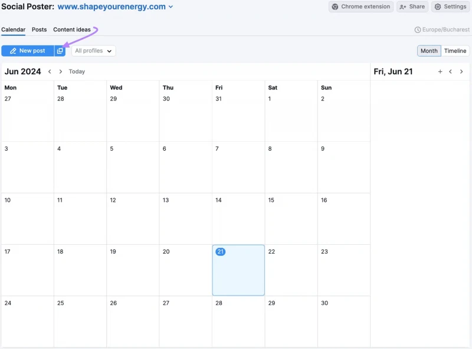Show previous day in Fri, Jun 21 panel

pyautogui.click(x=450, y=71)
